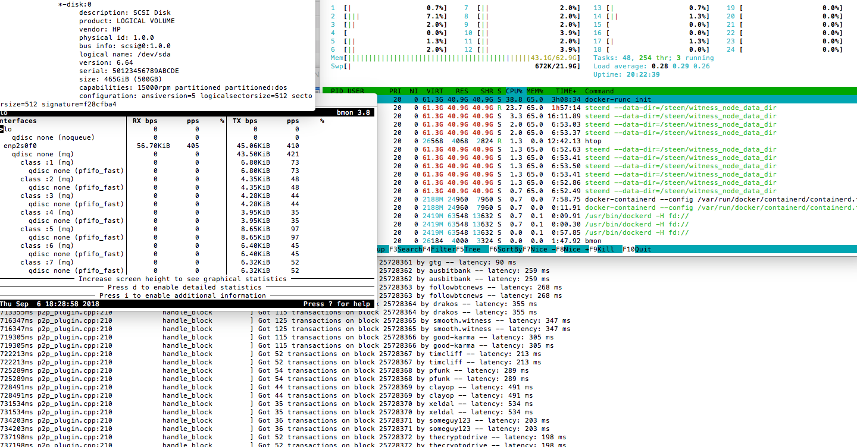This screenshot has width=857, height=447.
Task: Click 'Press ? for help' in bmon
Action: point(337,304)
